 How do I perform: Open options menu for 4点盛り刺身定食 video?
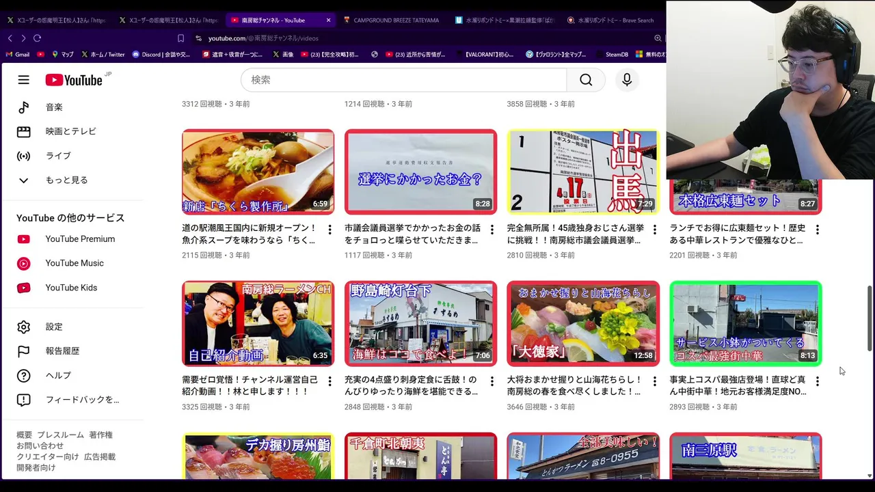pyautogui.click(x=492, y=381)
